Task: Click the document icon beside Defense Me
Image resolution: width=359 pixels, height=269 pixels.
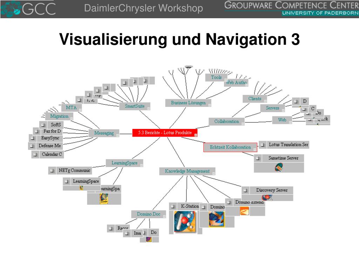Action: (x=32, y=146)
